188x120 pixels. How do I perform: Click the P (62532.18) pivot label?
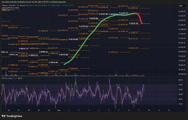[134, 23]
